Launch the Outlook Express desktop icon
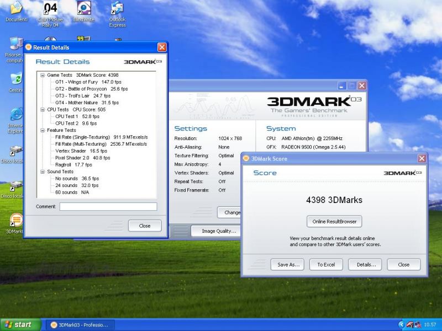Screen dimensions: 442x331 [x=117, y=14]
